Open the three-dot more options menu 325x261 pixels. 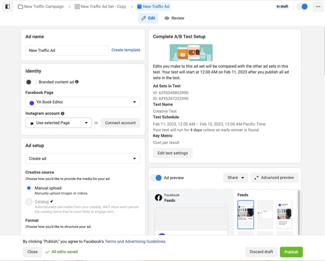tap(318, 6)
